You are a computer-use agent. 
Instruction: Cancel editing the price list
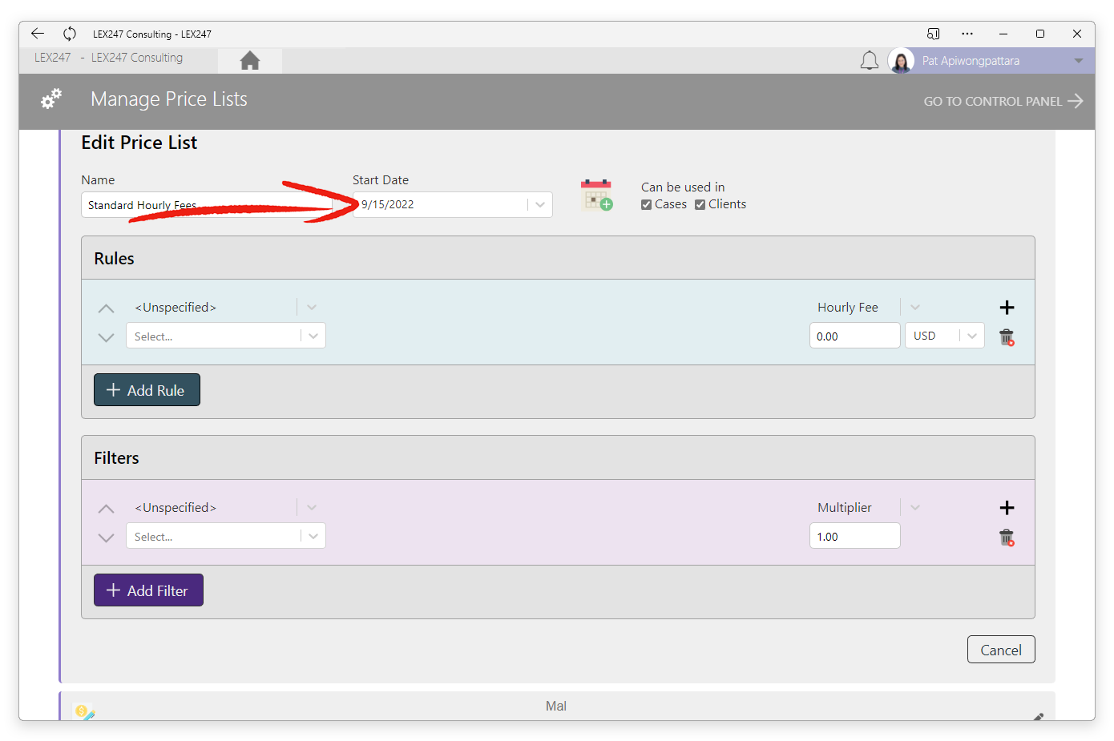[1001, 650]
